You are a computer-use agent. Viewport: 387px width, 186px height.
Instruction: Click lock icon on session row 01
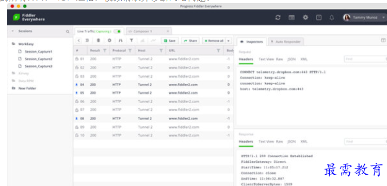[x=76, y=59]
